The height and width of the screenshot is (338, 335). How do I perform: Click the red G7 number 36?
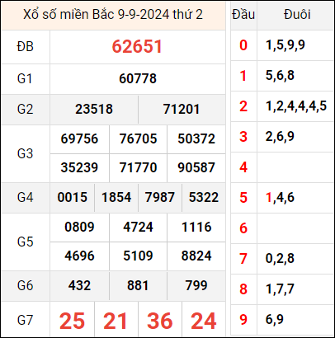[x=160, y=321]
